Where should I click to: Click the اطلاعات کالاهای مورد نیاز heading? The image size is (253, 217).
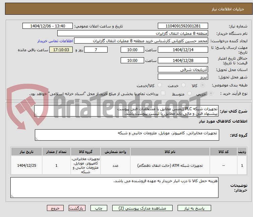[x=223, y=121]
